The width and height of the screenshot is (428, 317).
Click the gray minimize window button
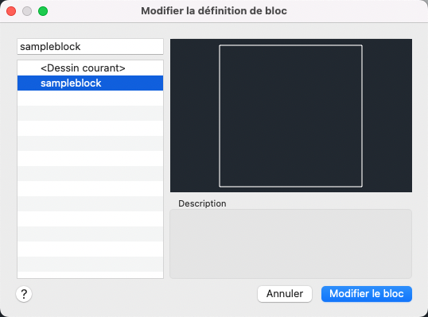pyautogui.click(x=27, y=11)
